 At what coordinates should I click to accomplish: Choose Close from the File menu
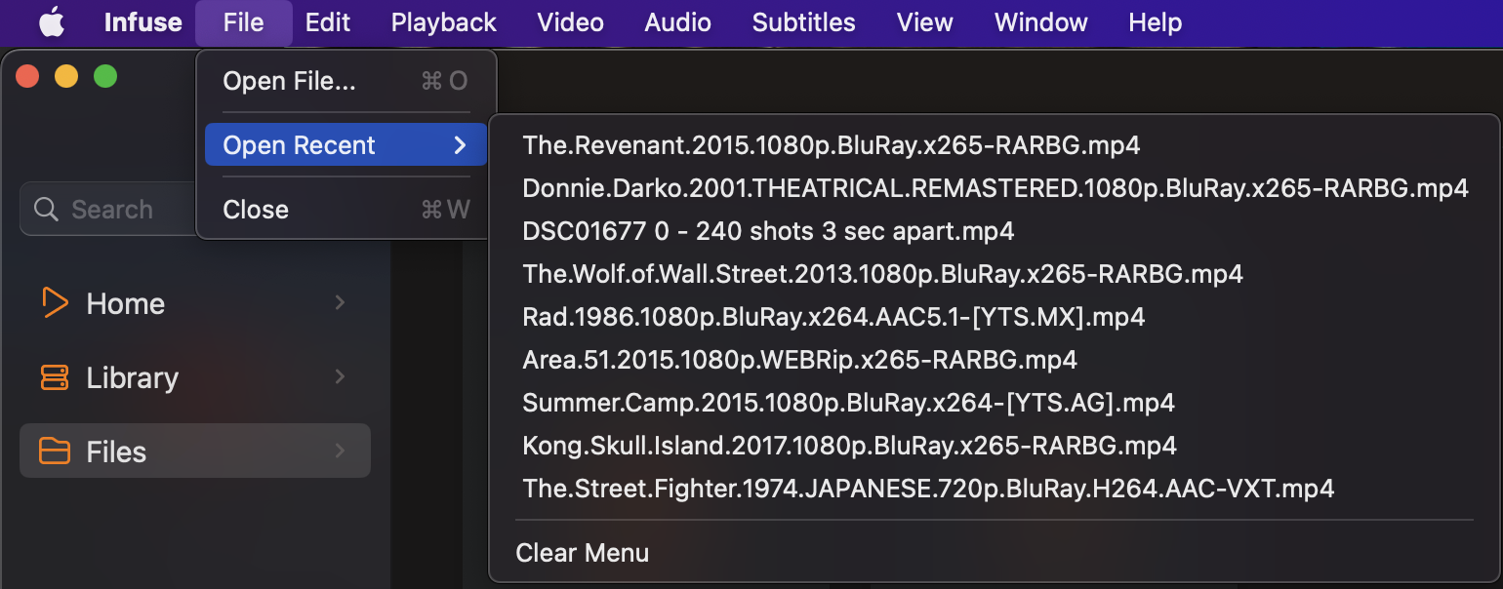point(345,209)
